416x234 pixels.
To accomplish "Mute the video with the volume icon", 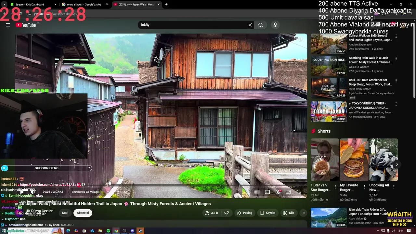I will pyautogui.click(x=32, y=192).
